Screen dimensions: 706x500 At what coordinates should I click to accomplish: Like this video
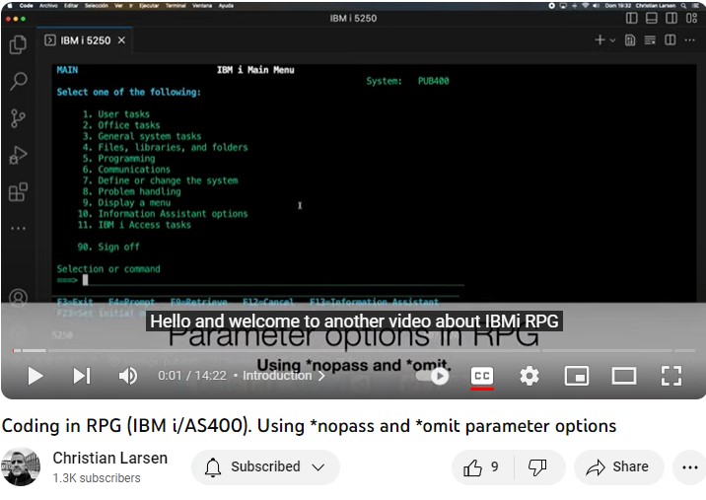coord(483,467)
